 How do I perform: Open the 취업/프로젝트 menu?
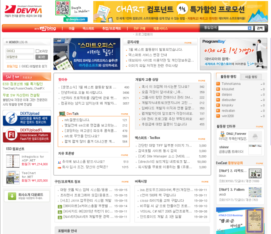[112, 28]
